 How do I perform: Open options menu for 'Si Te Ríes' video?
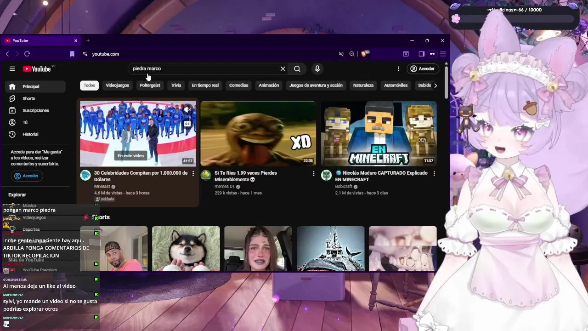(314, 173)
